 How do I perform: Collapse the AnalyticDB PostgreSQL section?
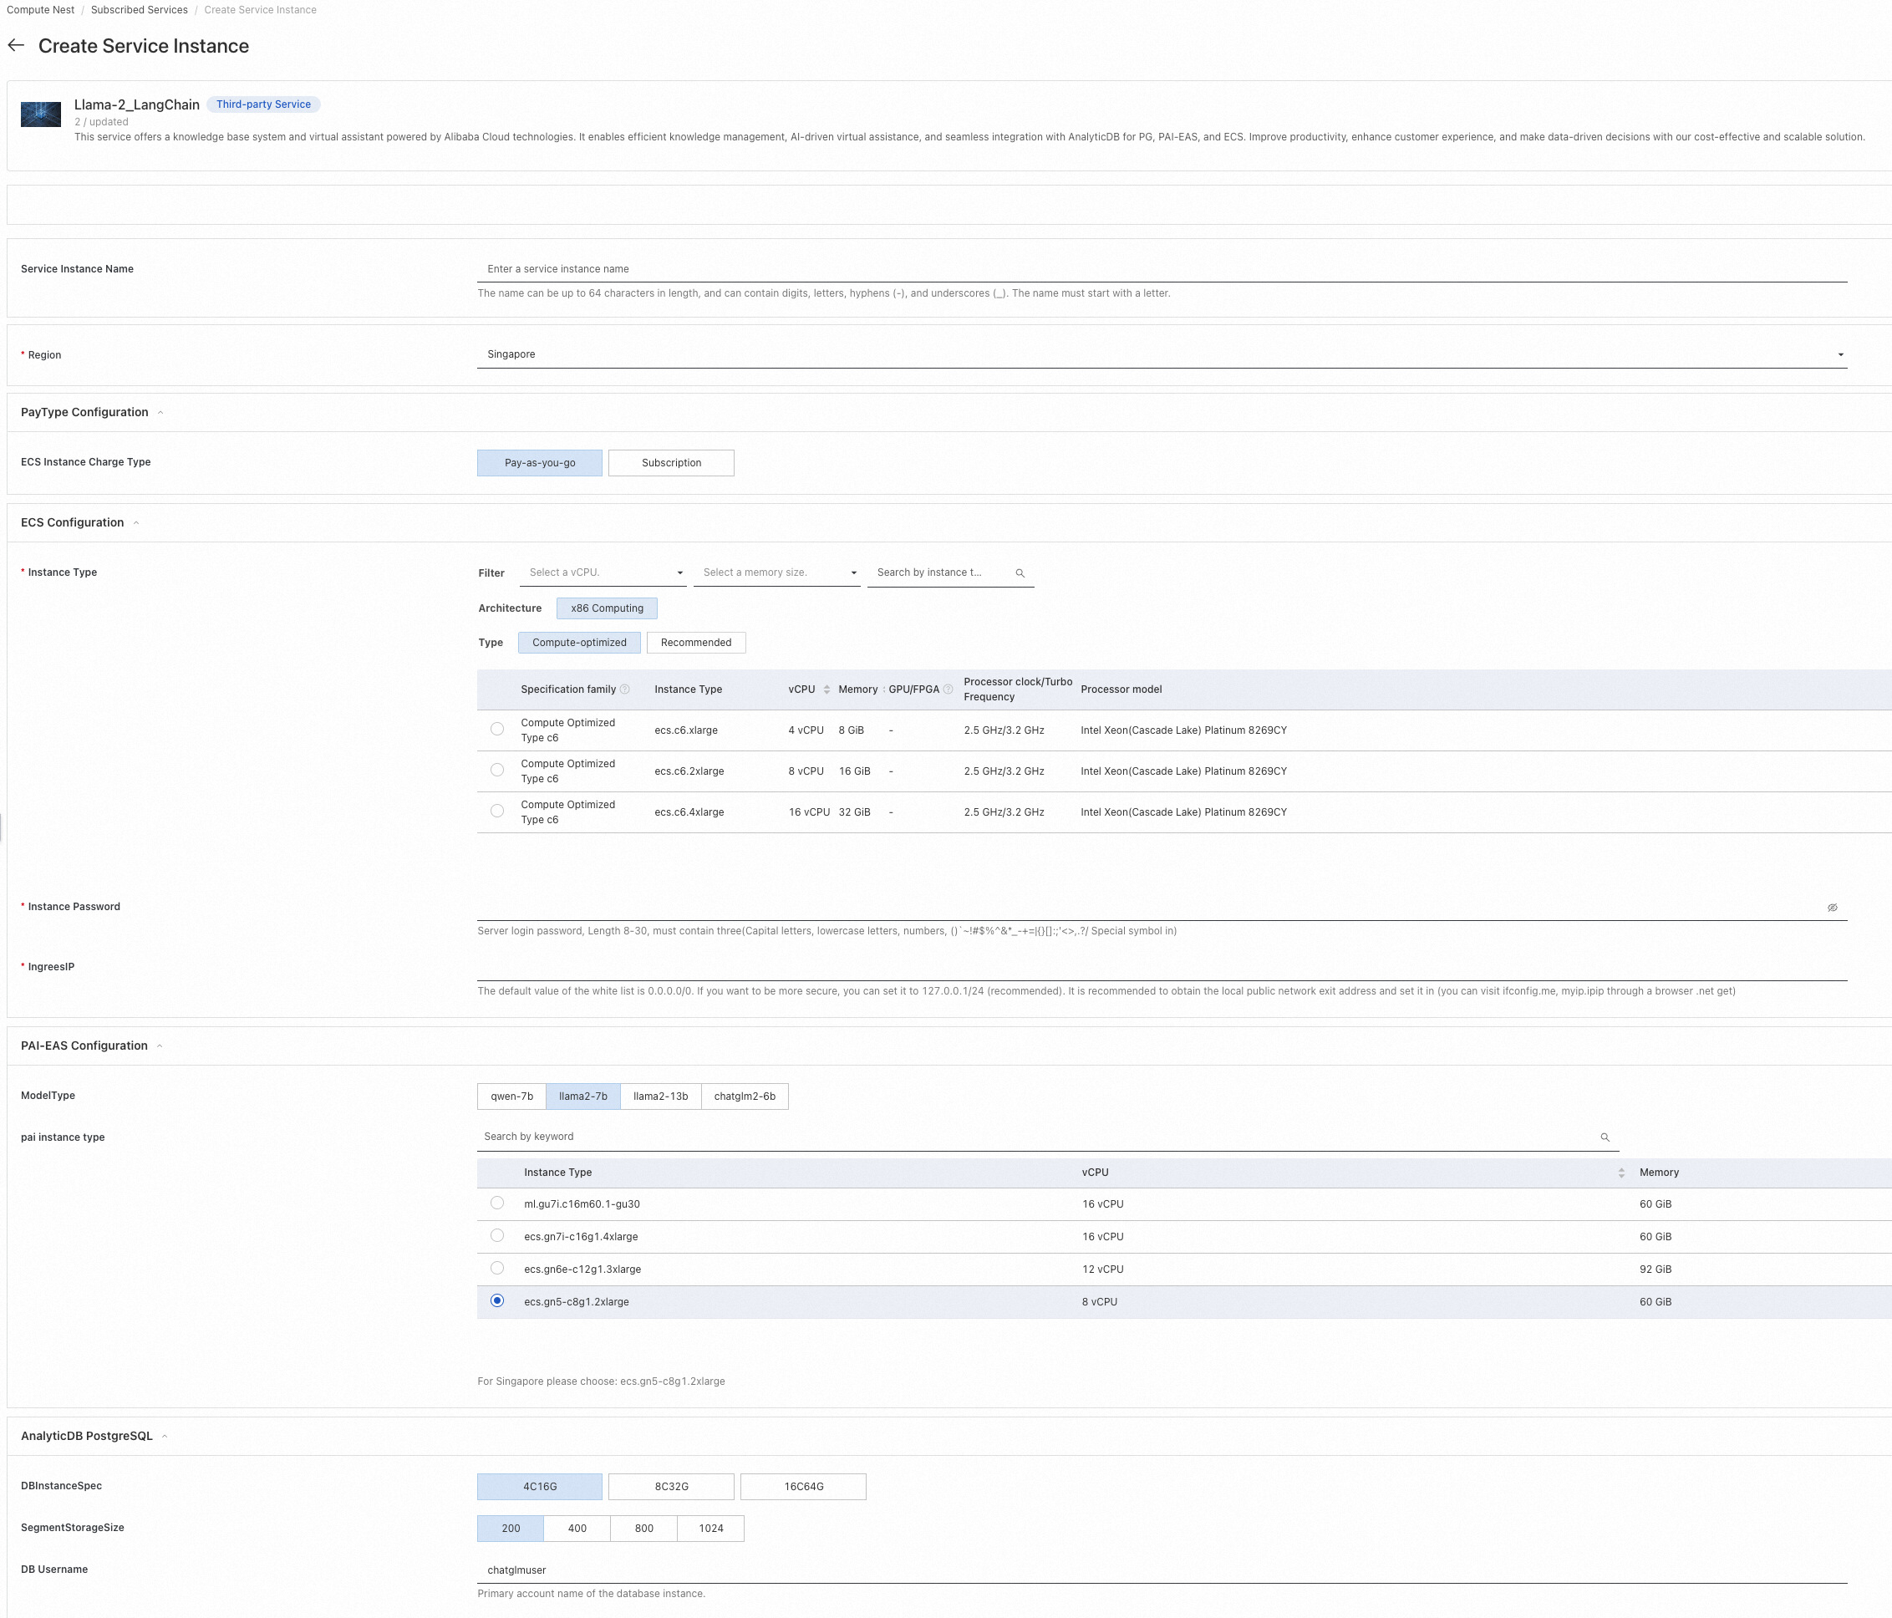165,1437
